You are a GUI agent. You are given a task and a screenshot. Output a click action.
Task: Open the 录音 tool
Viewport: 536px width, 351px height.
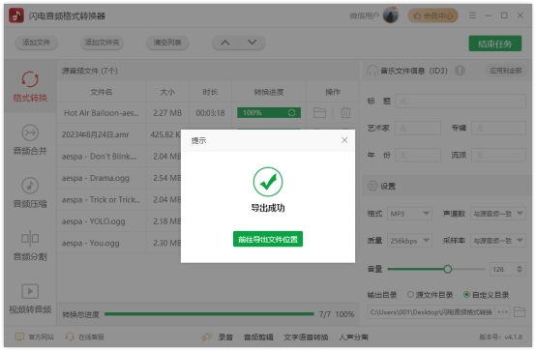point(225,337)
